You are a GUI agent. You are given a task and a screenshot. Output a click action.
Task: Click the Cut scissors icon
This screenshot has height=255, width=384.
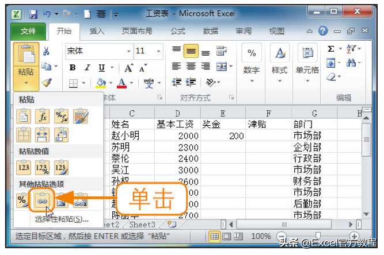coord(46,51)
